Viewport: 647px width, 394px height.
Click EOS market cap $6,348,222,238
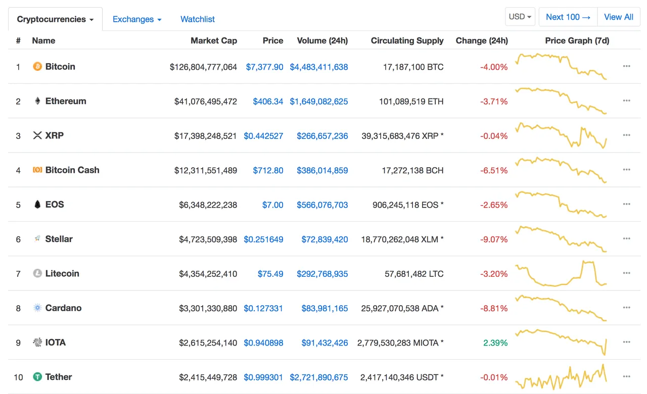(x=208, y=205)
